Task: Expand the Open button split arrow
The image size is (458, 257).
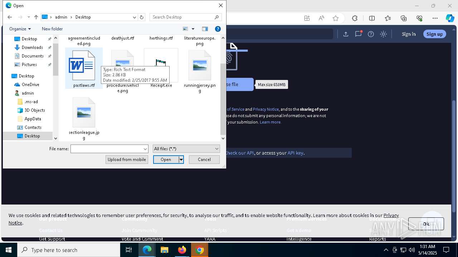Action: [181, 160]
